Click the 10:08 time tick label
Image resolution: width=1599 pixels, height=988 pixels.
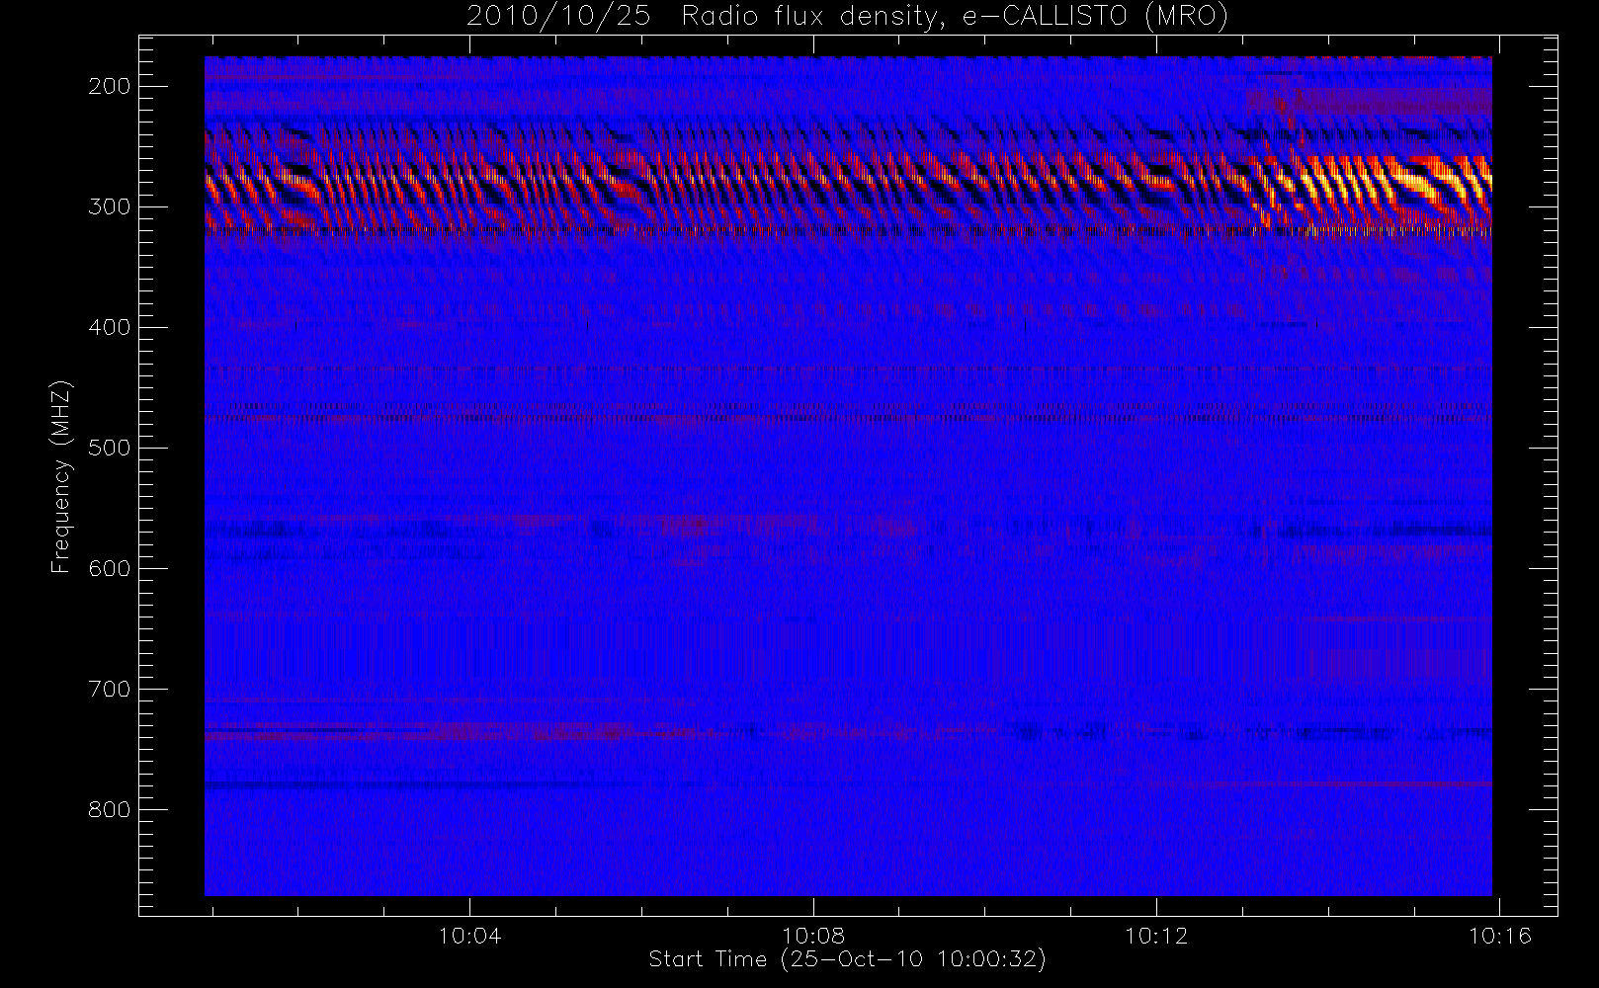[813, 935]
